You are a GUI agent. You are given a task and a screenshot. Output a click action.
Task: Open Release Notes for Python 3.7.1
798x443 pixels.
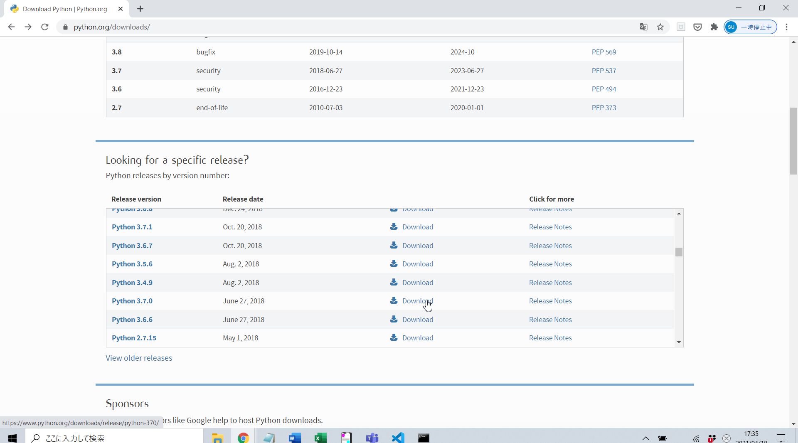550,227
